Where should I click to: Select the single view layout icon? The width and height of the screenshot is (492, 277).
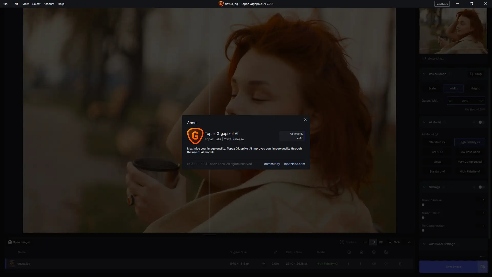pos(364,242)
